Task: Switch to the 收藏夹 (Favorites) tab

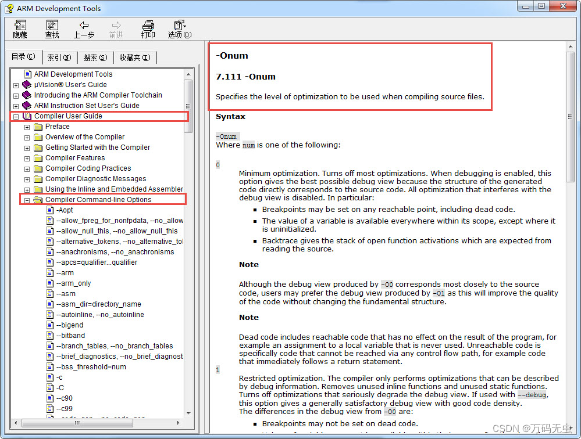Action: coord(134,57)
